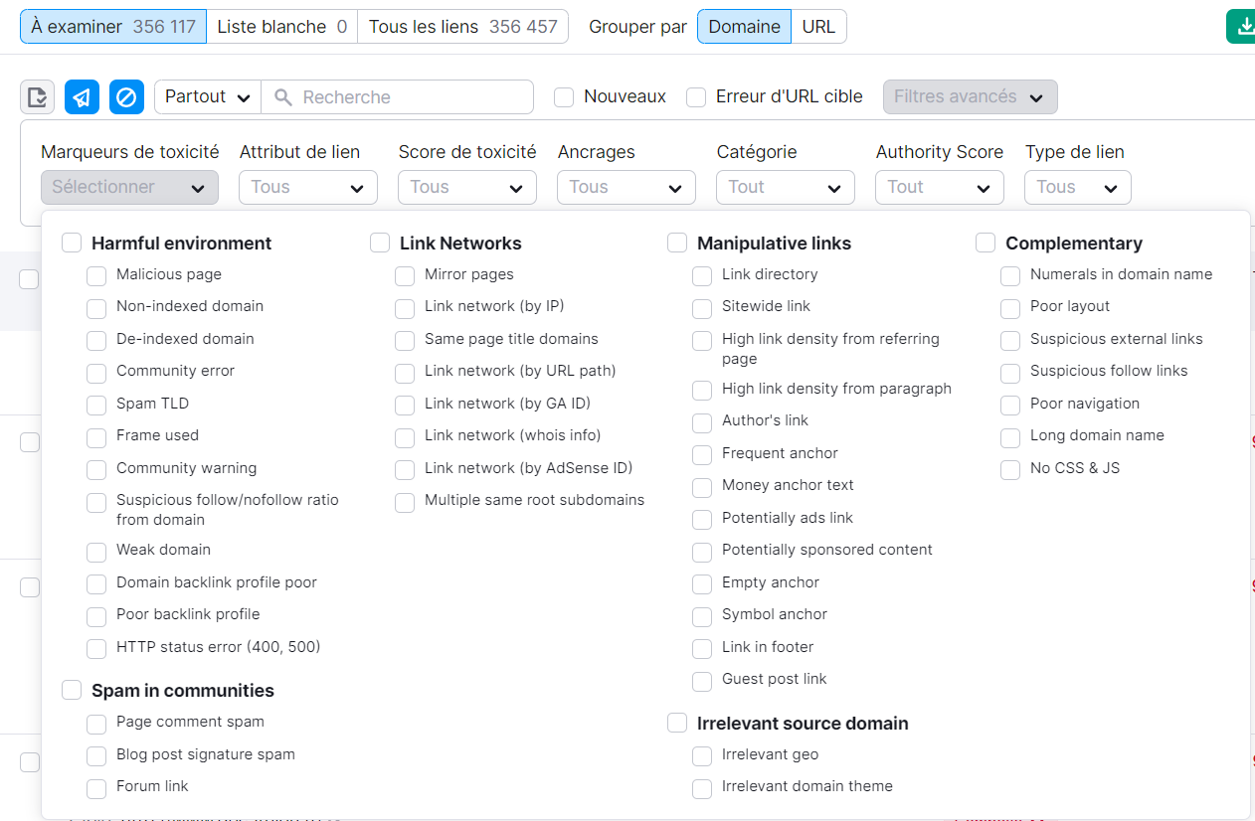Open the Sélectionner toxicity markers dropdown

(129, 187)
